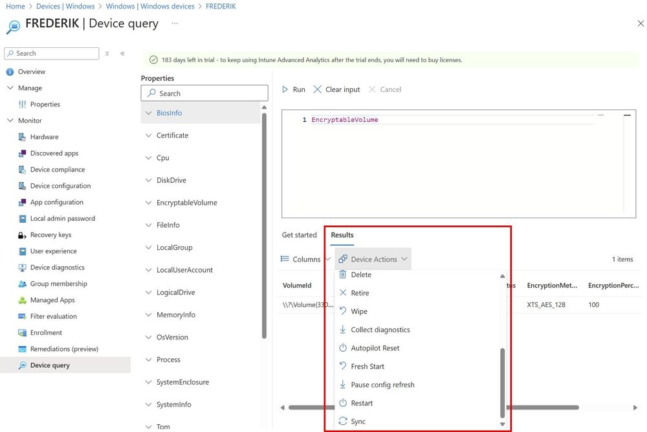The width and height of the screenshot is (647, 432).
Task: Expand the MemoryInfo property
Action: coord(149,315)
